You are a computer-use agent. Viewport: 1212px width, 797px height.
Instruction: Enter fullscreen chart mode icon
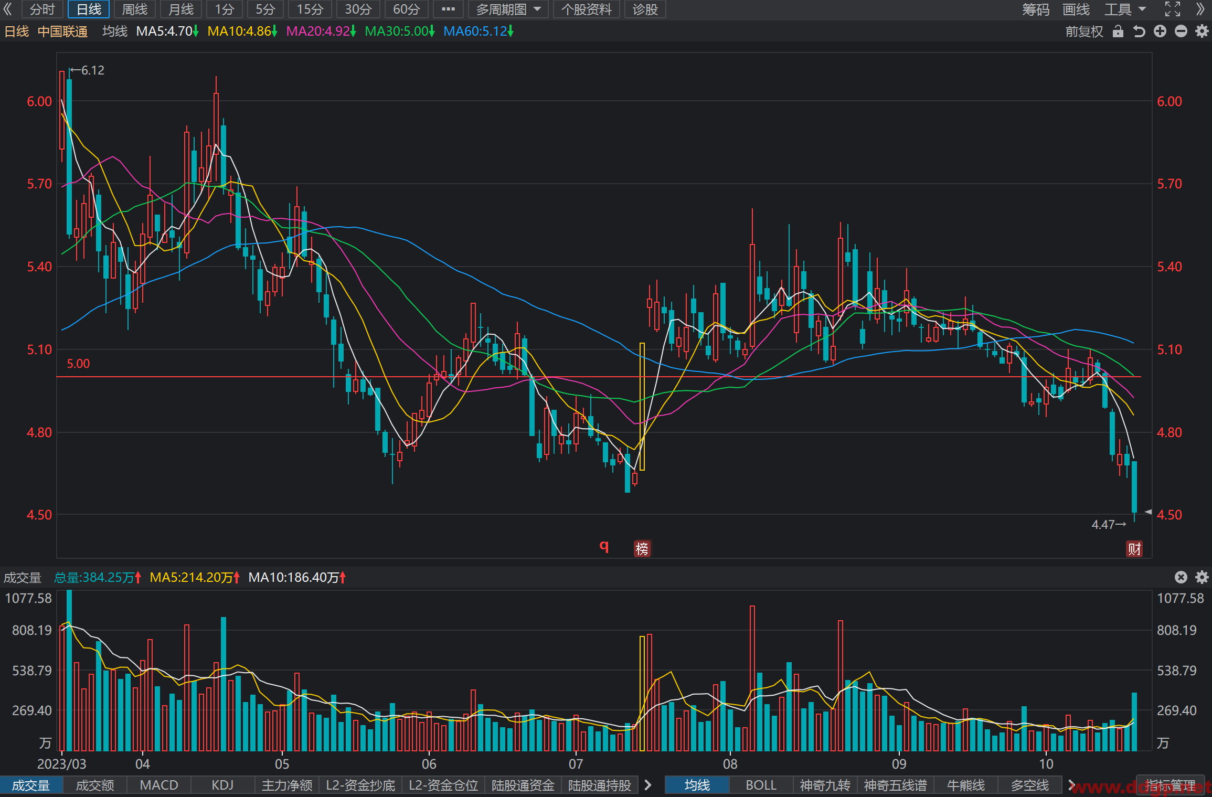(1173, 9)
